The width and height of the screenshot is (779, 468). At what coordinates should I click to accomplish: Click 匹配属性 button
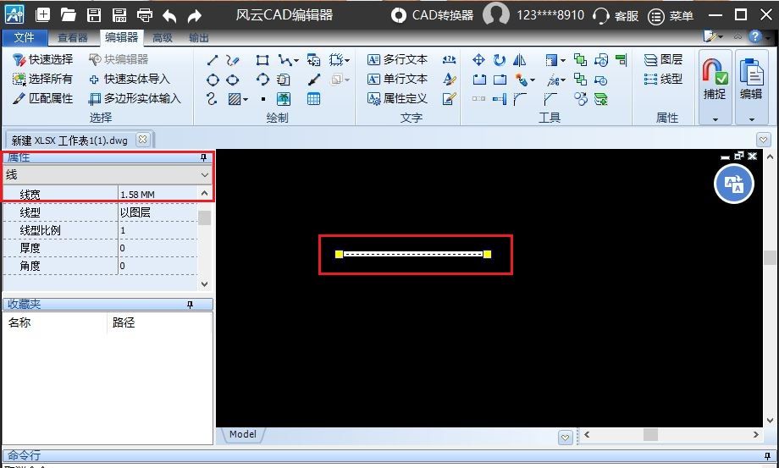click(x=43, y=98)
